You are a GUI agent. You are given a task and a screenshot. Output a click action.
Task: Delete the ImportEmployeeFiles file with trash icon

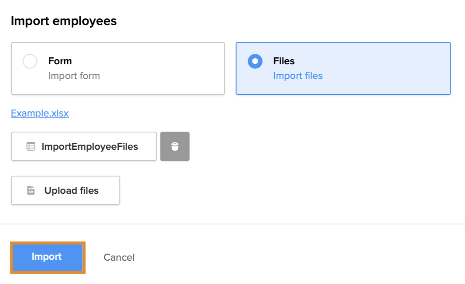175,146
